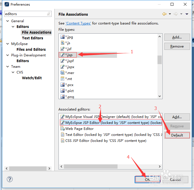Select the *.js file type icon
The width and height of the screenshot is (194, 190).
pyautogui.click(x=62, y=43)
